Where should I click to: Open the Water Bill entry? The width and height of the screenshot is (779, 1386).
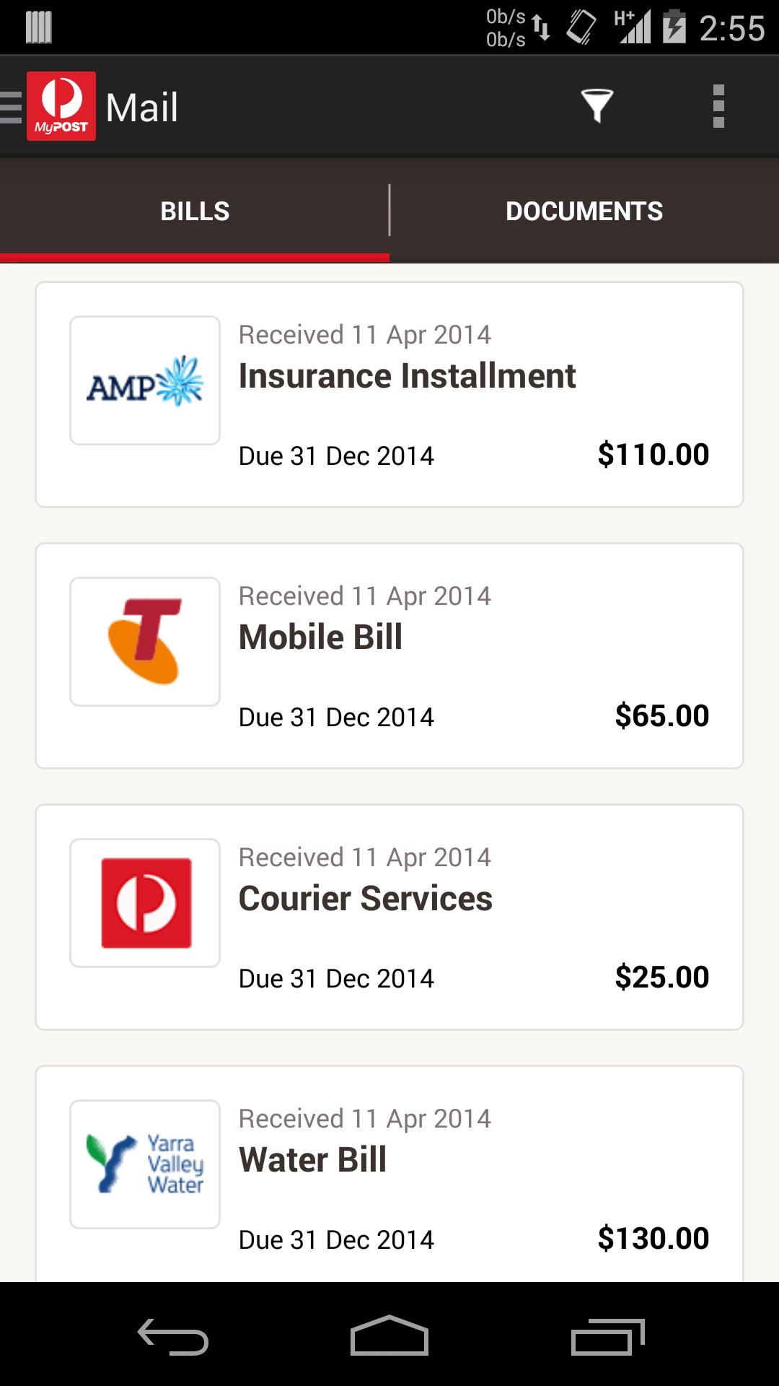pyautogui.click(x=312, y=1160)
